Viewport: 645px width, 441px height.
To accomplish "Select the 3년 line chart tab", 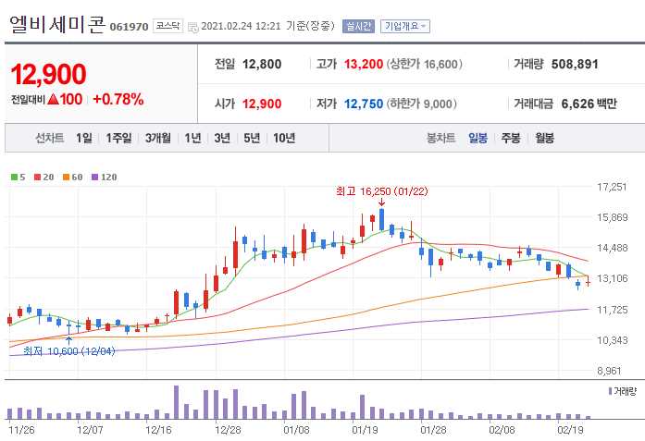I will 222,138.
